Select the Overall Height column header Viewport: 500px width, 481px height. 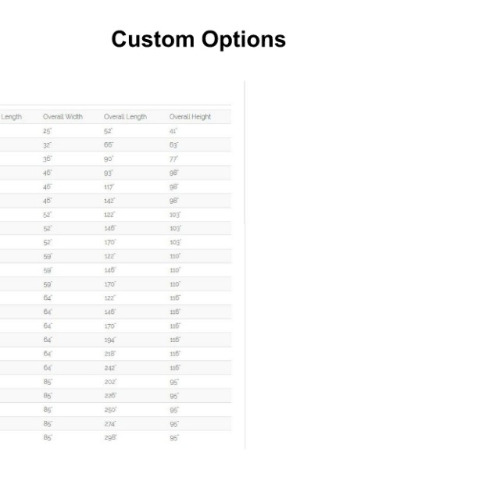click(190, 116)
